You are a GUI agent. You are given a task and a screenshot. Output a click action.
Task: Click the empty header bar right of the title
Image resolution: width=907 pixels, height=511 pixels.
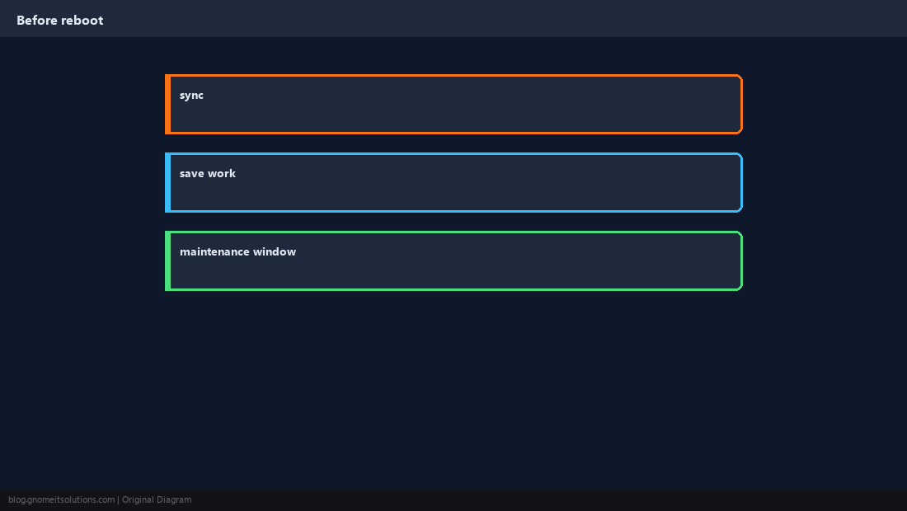coord(503,18)
